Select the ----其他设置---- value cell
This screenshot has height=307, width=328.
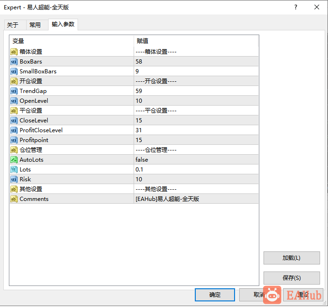[196, 189]
